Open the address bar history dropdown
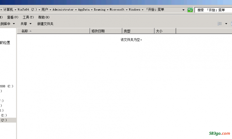 pyautogui.click(x=183, y=10)
